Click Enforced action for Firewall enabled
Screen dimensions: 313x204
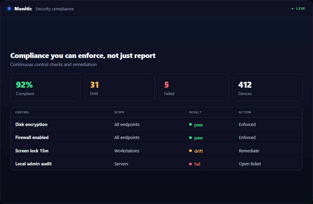(247, 137)
